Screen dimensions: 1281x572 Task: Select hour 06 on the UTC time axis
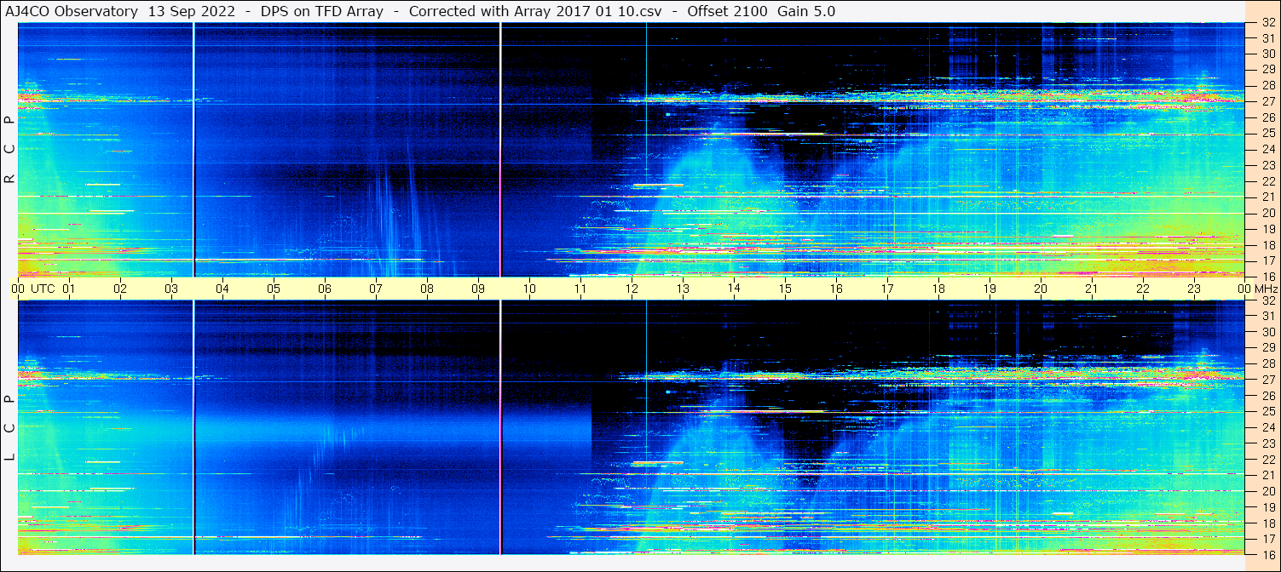(325, 289)
